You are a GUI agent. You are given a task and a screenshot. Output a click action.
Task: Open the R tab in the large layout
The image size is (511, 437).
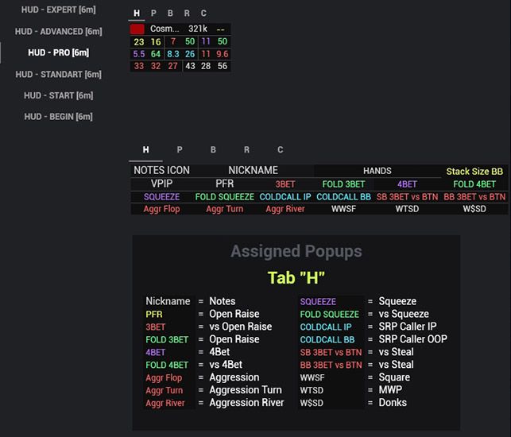[x=246, y=149]
